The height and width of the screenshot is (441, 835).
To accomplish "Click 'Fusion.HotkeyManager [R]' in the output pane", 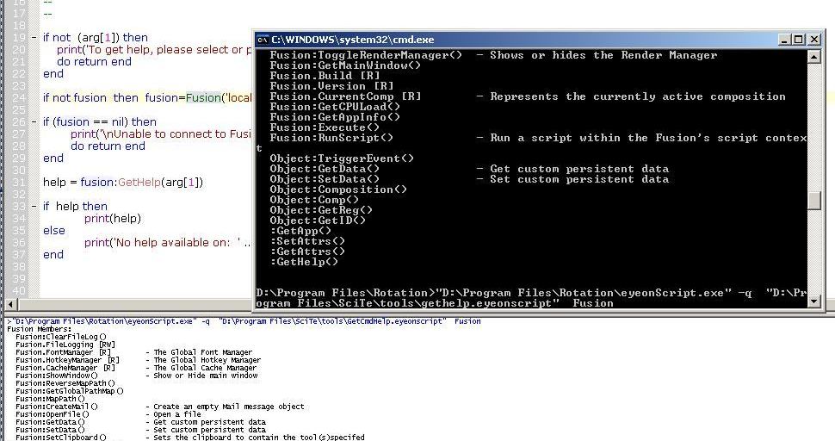I will point(67,360).
